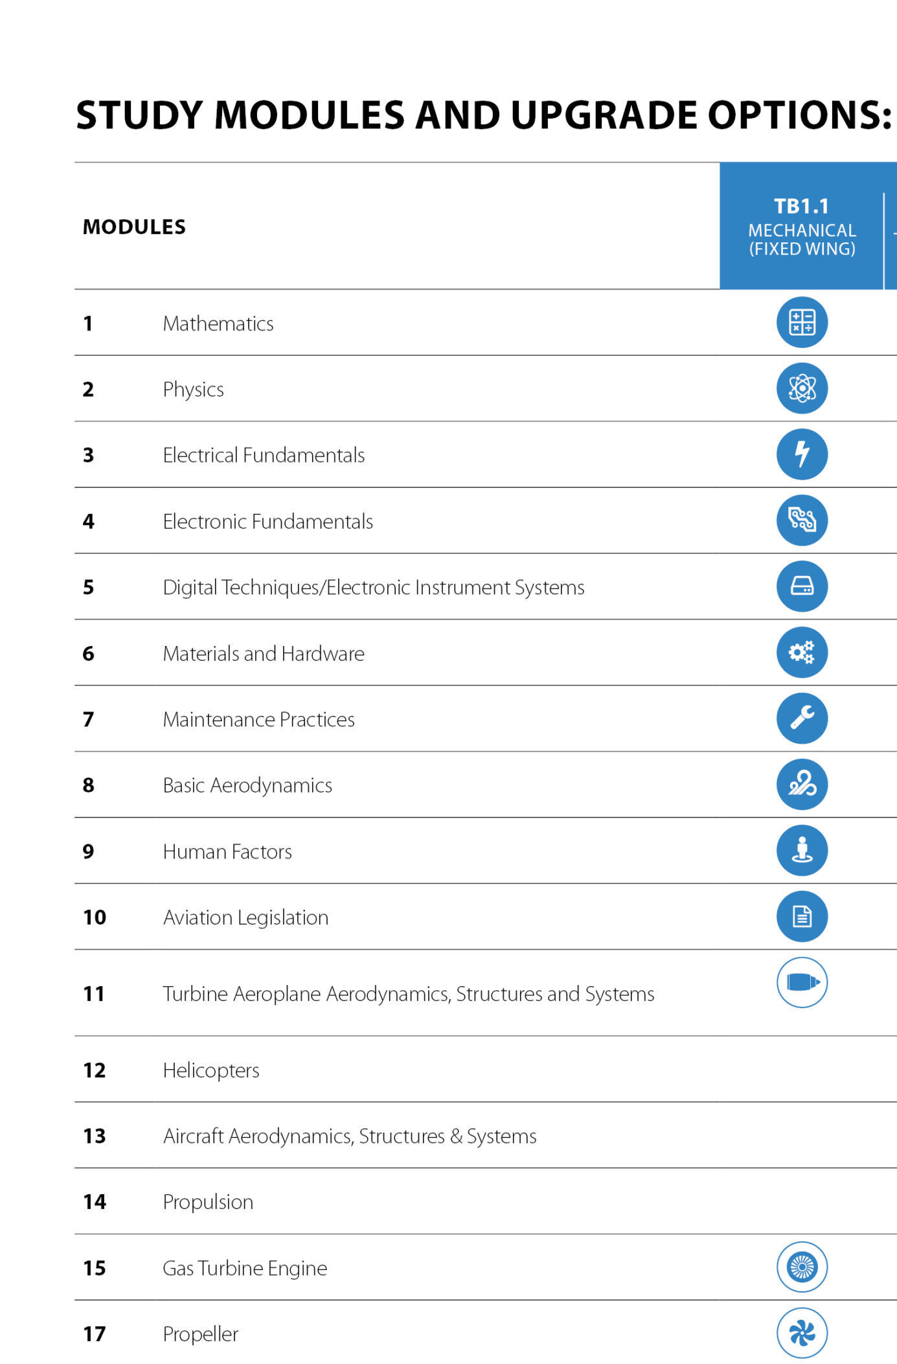Image resolution: width=897 pixels, height=1364 pixels.
Task: Click the Mathematics calculator icon
Action: pos(802,322)
